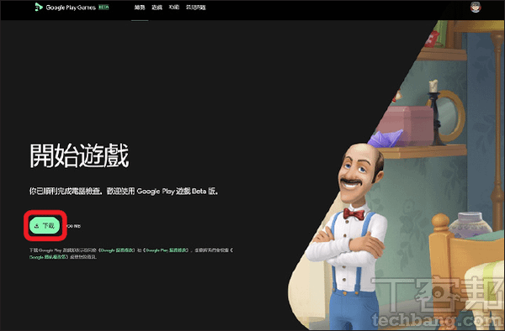Open the user profile avatar

(476, 7)
